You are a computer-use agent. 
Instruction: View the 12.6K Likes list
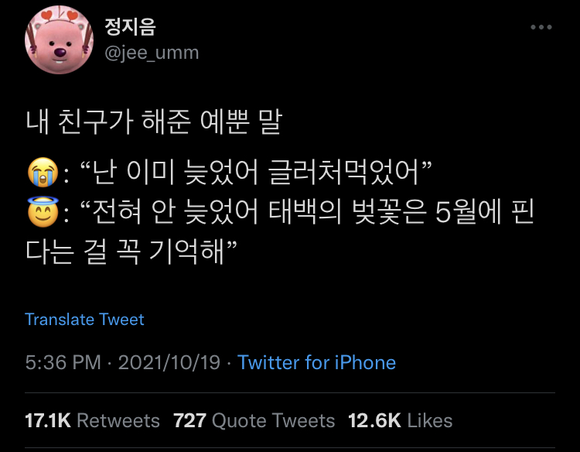(401, 421)
